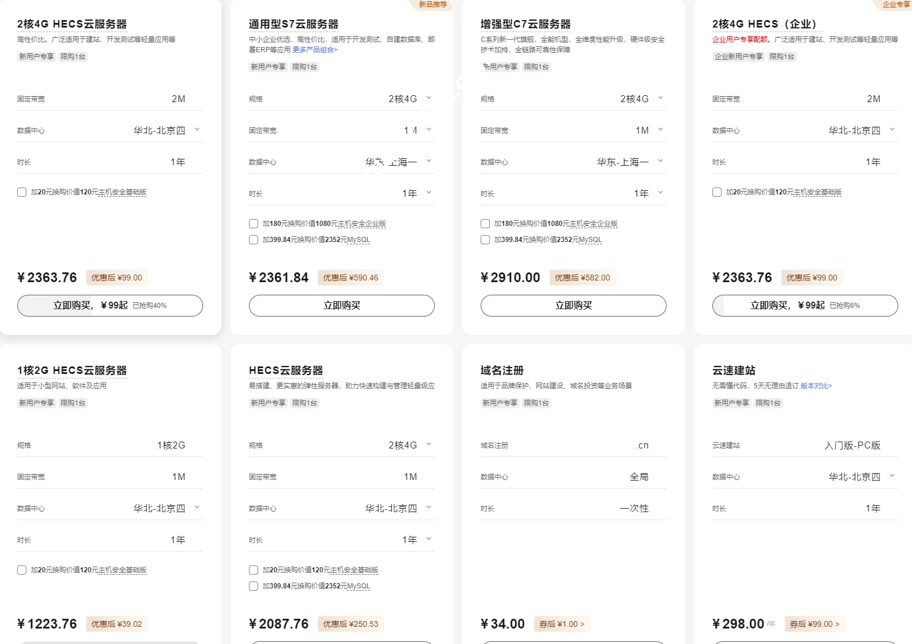Check the 加20元 security option in HECS云服务器 card

(254, 570)
